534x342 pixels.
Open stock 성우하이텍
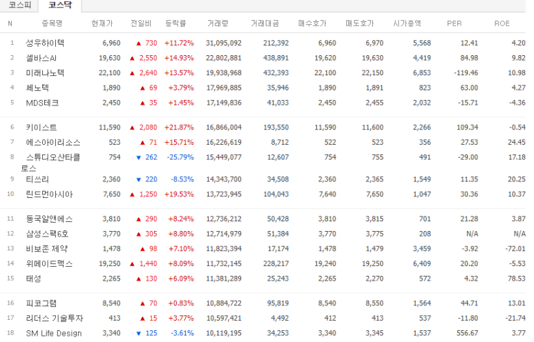coord(45,43)
